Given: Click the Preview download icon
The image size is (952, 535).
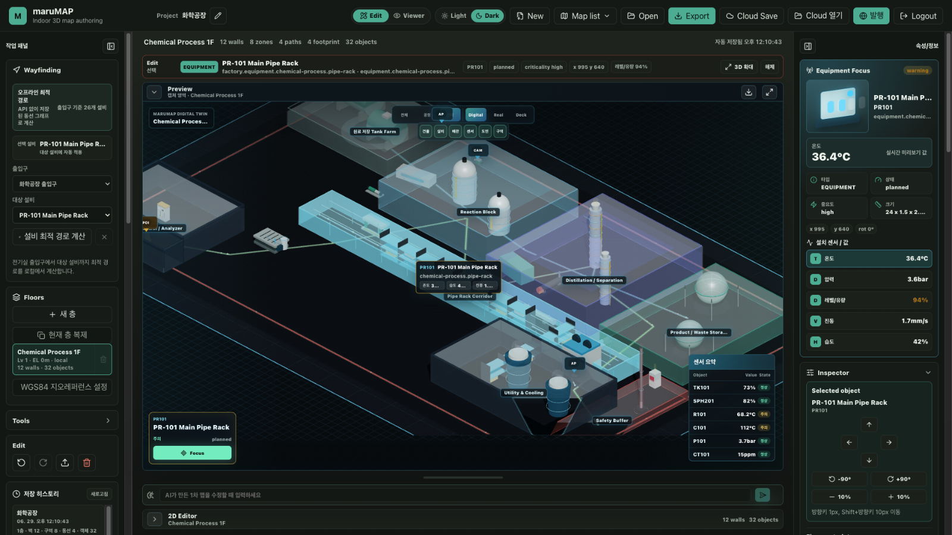Looking at the screenshot, I should click(x=749, y=92).
